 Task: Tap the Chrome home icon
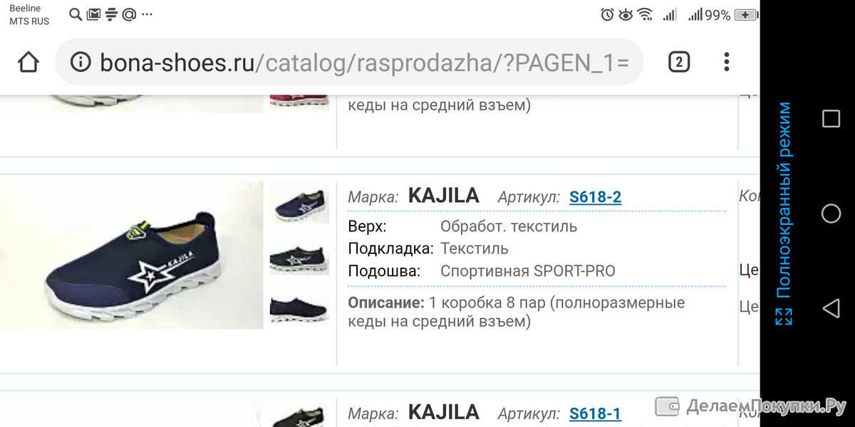tap(28, 63)
